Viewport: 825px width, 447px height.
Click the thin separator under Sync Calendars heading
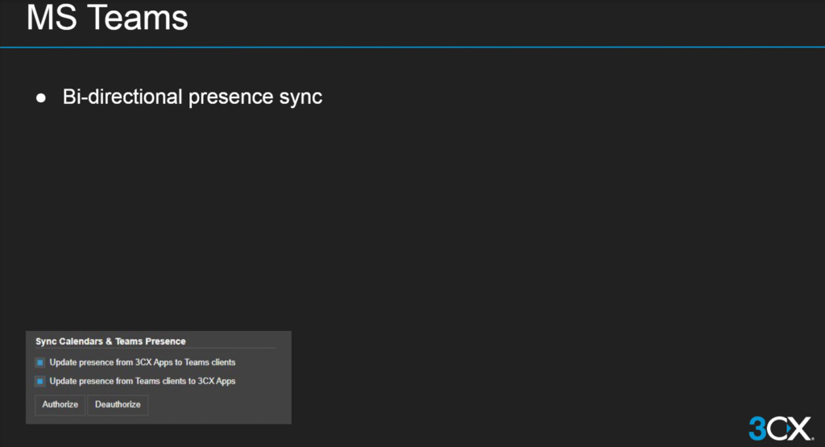point(155,349)
